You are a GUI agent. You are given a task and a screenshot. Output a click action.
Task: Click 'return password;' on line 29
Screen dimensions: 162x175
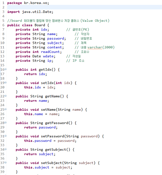pos(41,128)
